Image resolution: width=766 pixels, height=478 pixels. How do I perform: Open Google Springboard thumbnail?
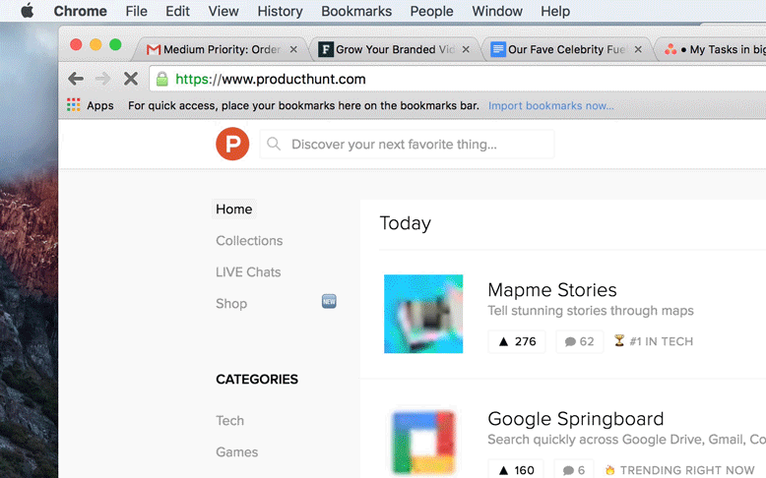423,443
